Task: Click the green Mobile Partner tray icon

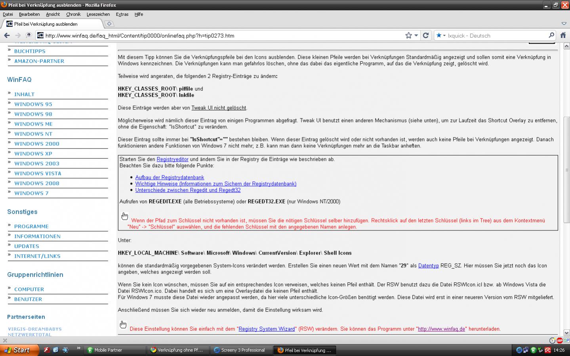Action: [x=533, y=350]
